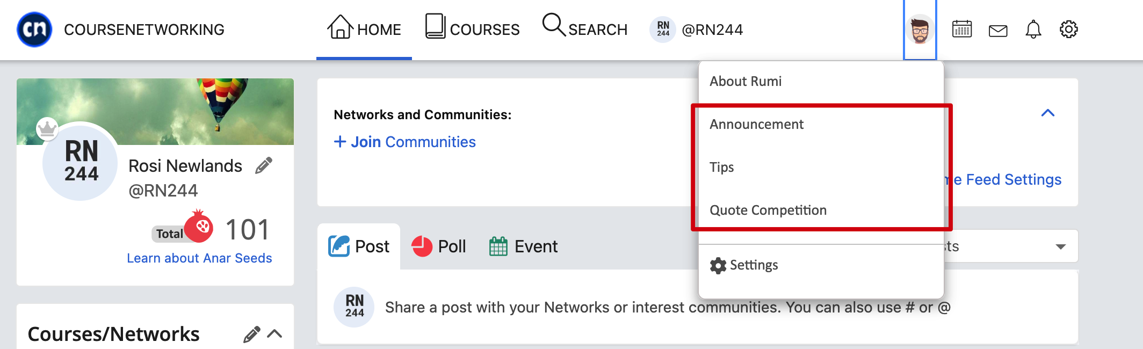Open the calendar icon in top bar

962,30
